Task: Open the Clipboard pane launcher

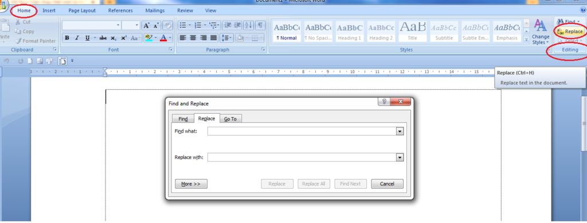Action: coord(54,49)
